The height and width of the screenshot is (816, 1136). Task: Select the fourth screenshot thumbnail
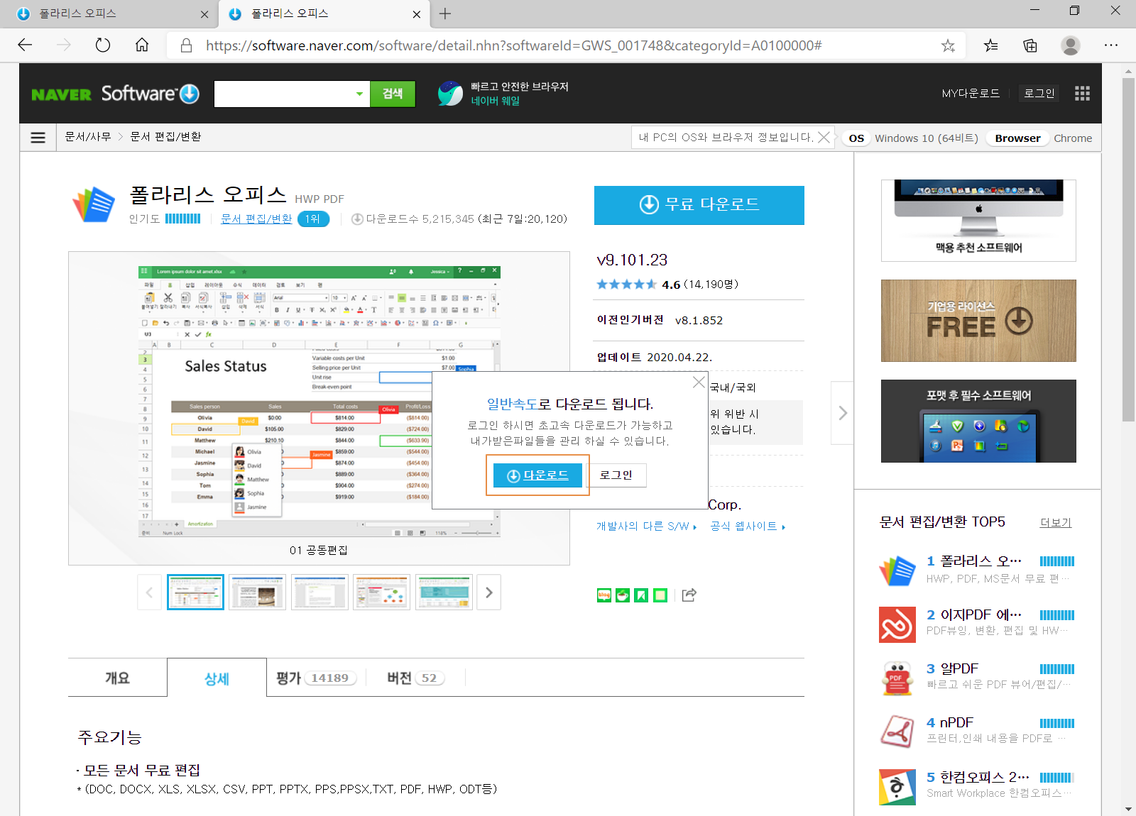[381, 592]
